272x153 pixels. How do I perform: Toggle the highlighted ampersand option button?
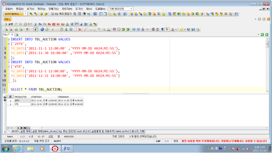(36, 30)
